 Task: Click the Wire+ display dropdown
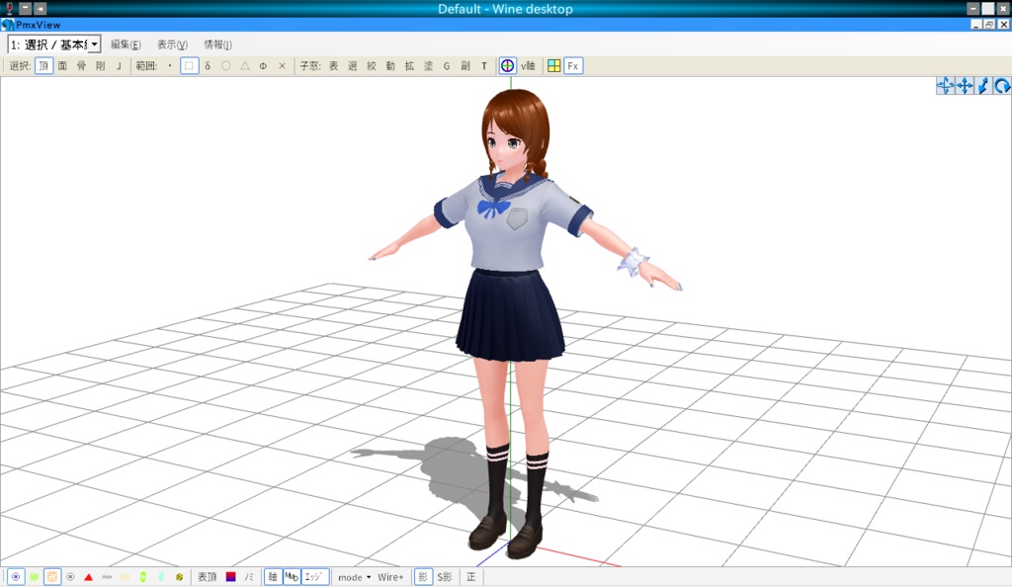[392, 576]
